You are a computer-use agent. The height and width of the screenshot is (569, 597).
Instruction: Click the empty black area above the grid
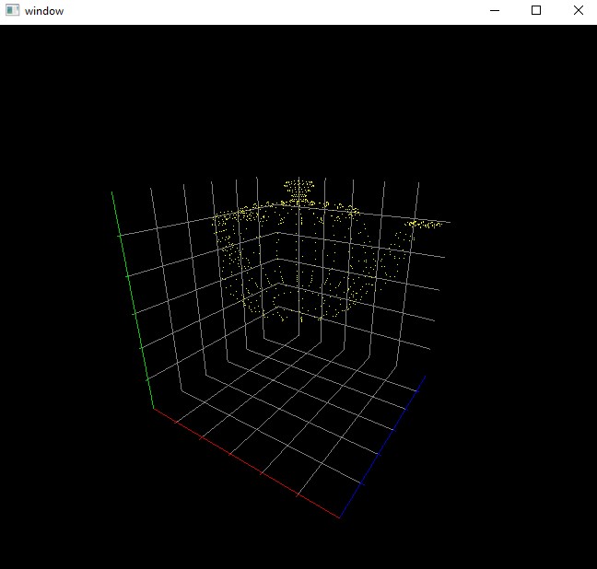[x=297, y=95]
